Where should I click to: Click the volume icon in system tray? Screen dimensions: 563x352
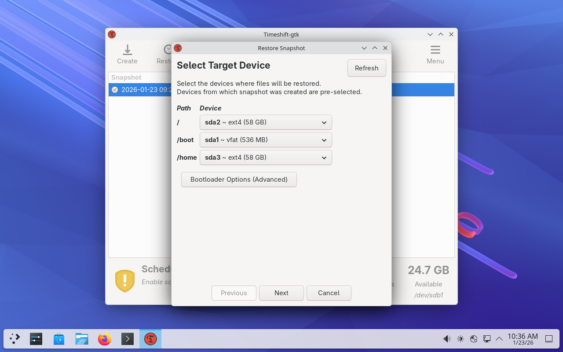447,339
